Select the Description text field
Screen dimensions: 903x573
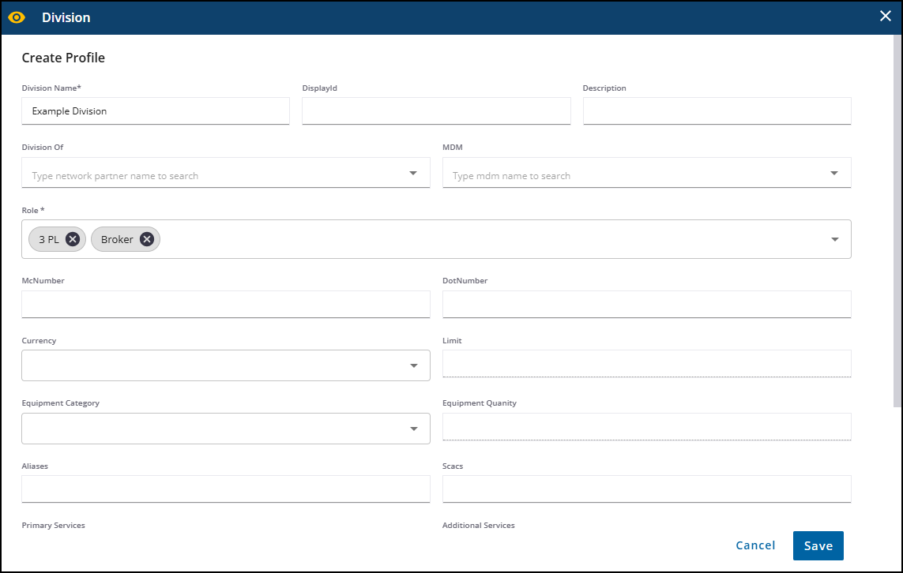pos(717,110)
